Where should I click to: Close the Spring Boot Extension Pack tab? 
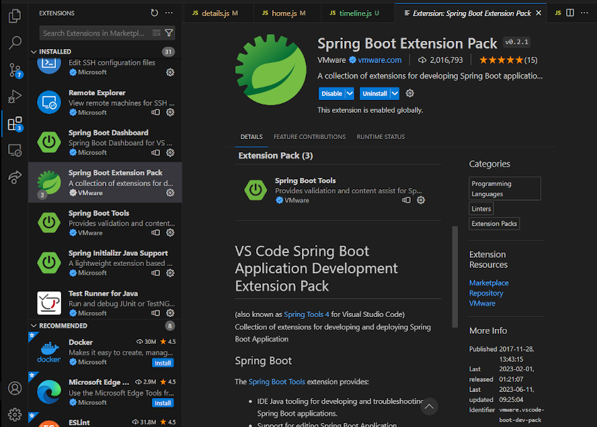pyautogui.click(x=539, y=13)
